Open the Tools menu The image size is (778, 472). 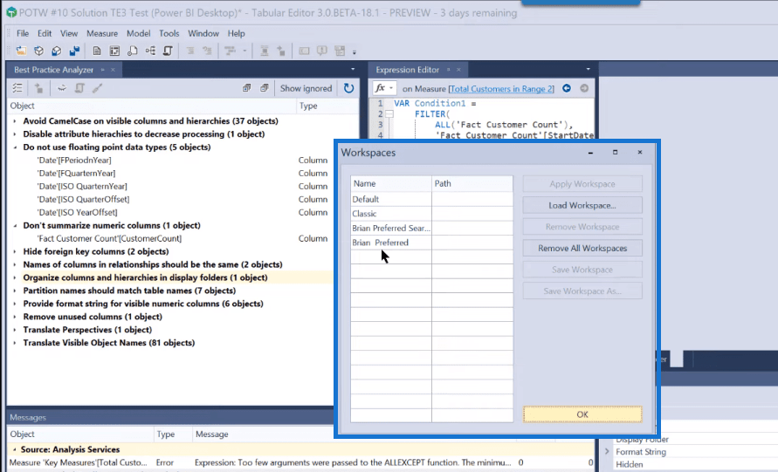[169, 33]
